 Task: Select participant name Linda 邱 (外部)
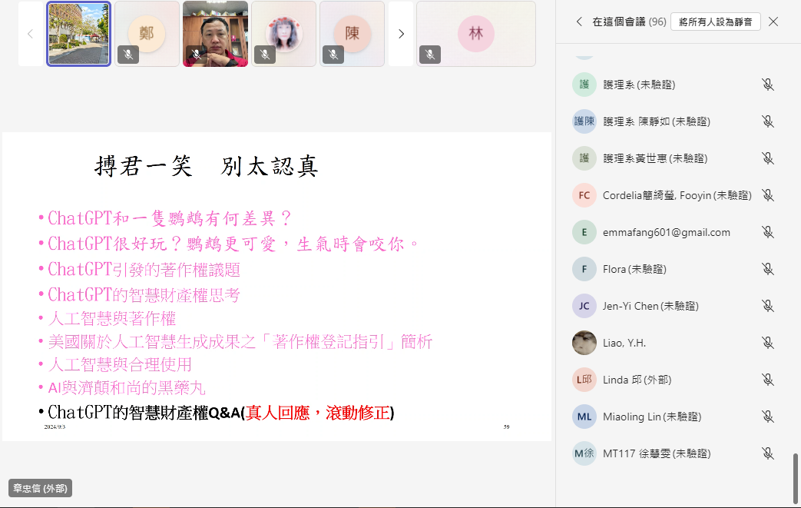pos(637,380)
